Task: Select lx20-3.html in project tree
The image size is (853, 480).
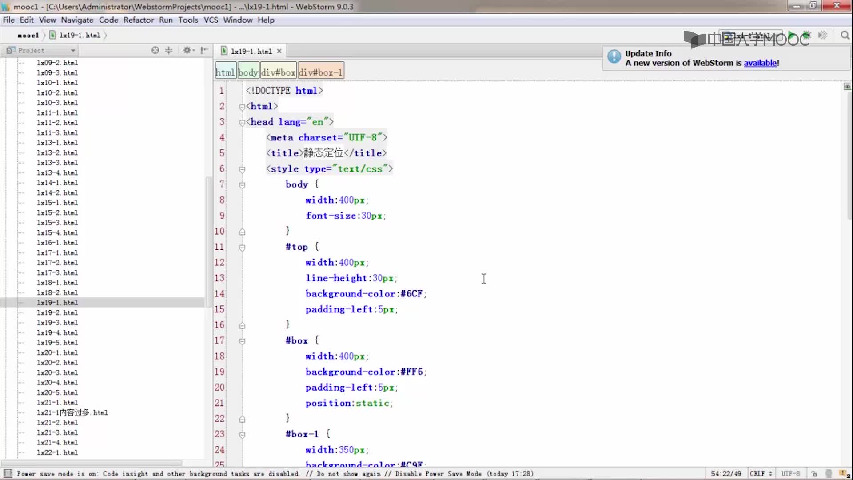Action: point(57,372)
